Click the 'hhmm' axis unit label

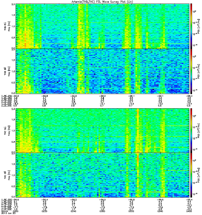point(5,211)
